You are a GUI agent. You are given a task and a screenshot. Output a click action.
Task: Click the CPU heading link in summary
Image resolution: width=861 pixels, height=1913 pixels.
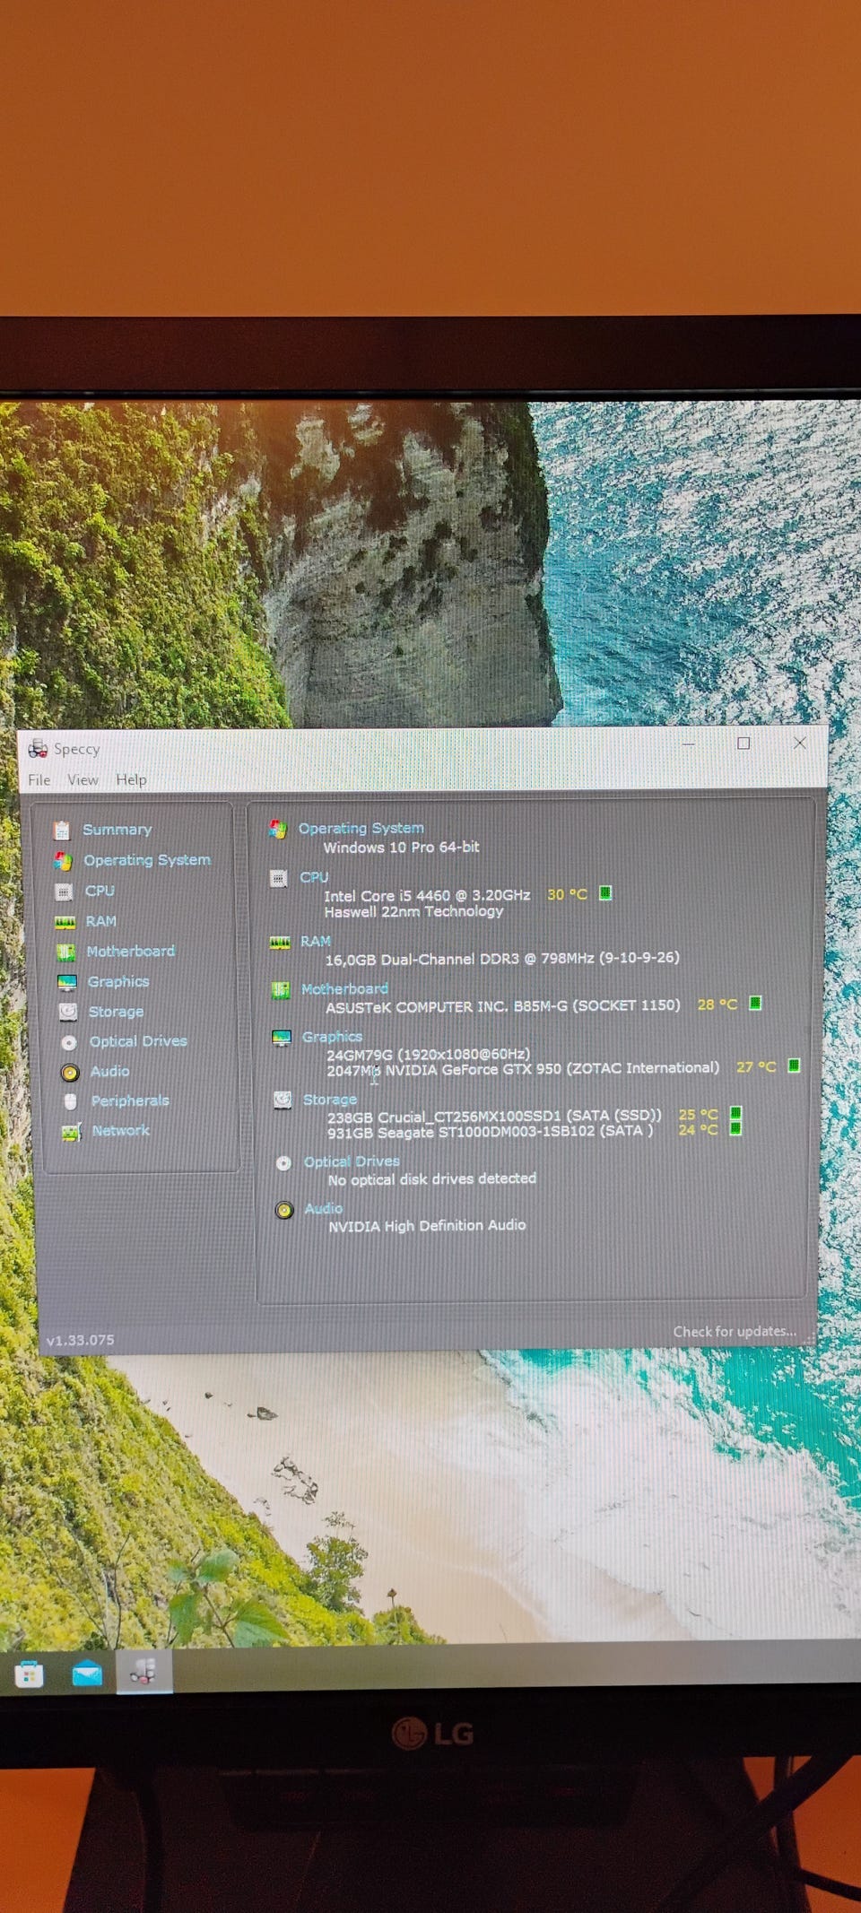[314, 877]
